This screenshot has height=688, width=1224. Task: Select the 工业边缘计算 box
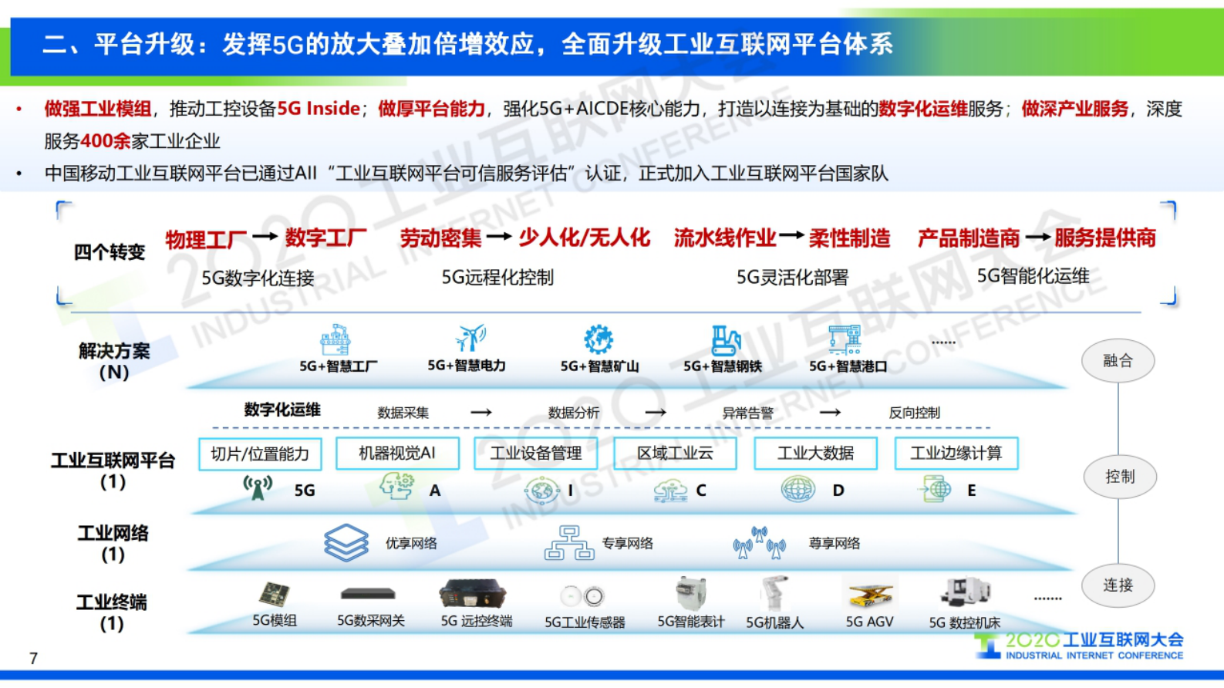point(956,454)
